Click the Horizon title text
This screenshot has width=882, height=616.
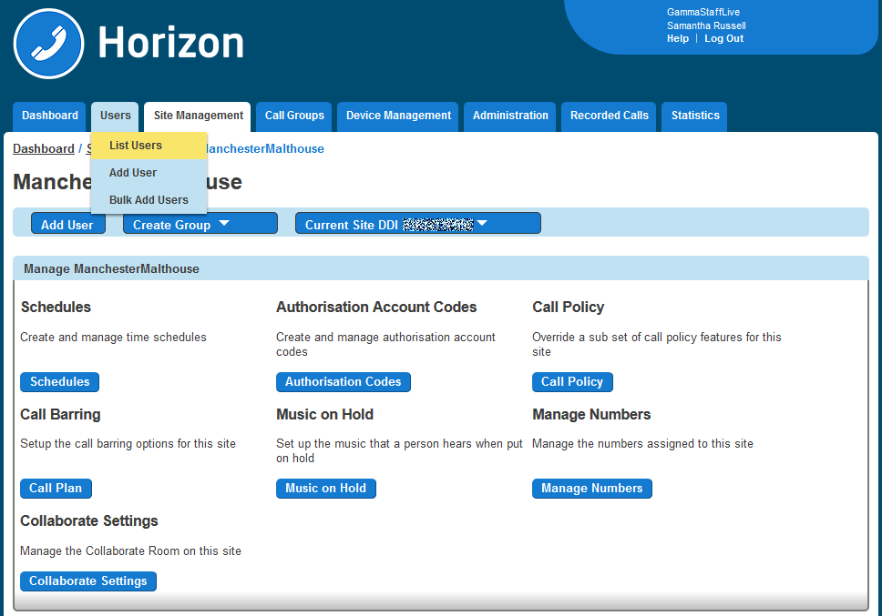click(171, 44)
